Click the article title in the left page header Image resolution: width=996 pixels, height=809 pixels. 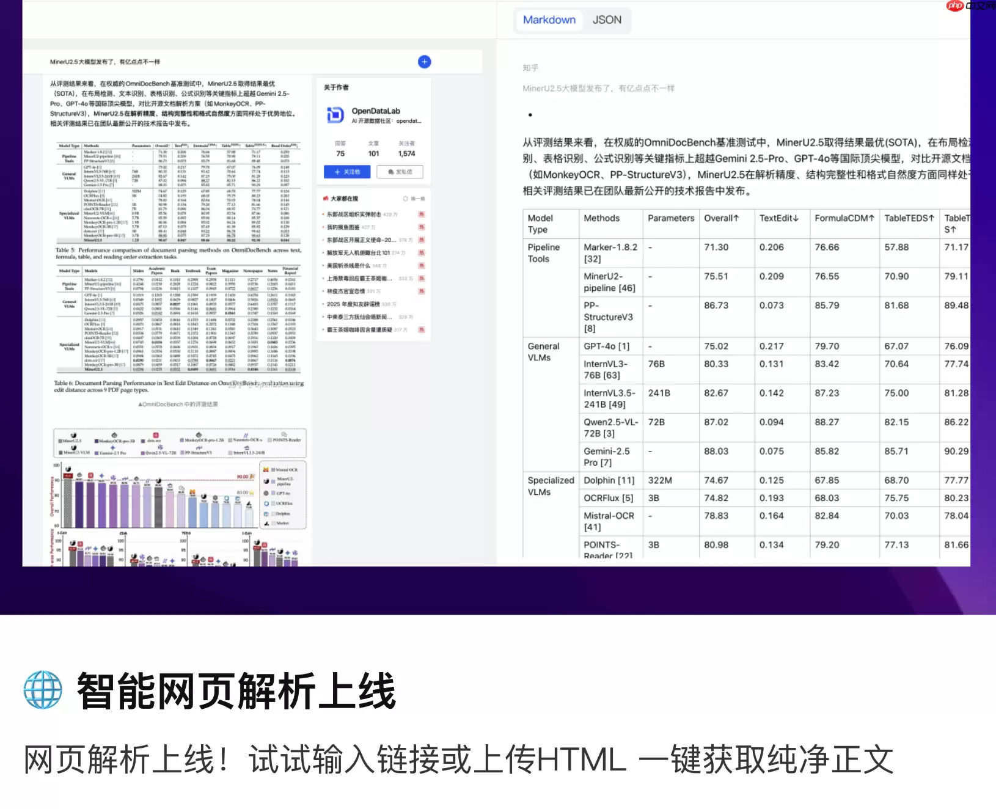[x=105, y=62]
